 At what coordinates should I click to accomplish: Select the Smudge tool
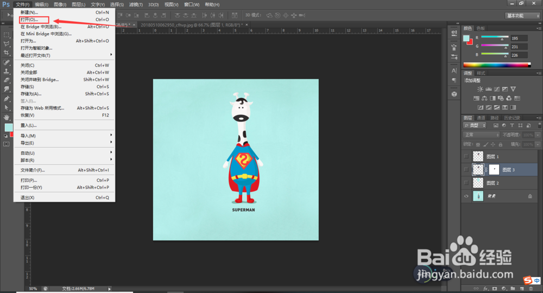click(x=6, y=89)
